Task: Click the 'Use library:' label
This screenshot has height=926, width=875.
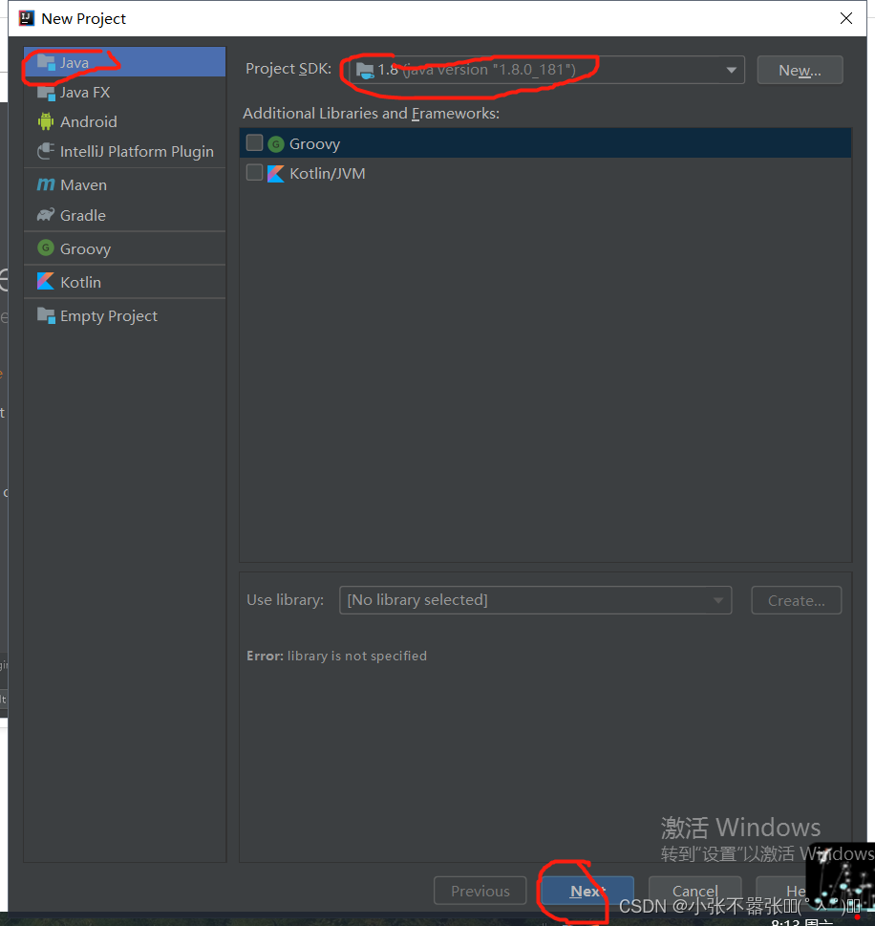Action: (x=286, y=600)
